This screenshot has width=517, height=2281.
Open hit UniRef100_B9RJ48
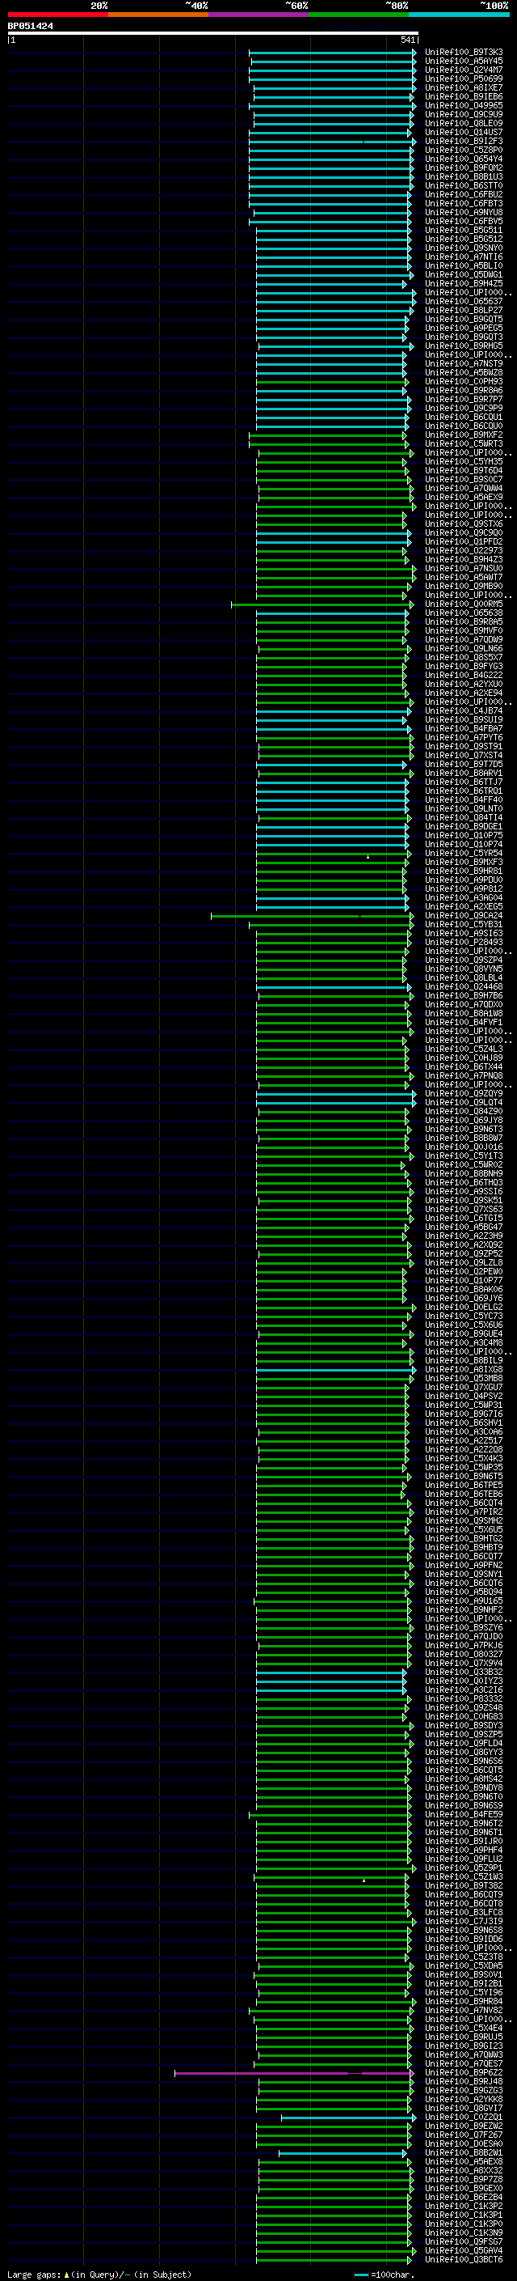tap(464, 2081)
